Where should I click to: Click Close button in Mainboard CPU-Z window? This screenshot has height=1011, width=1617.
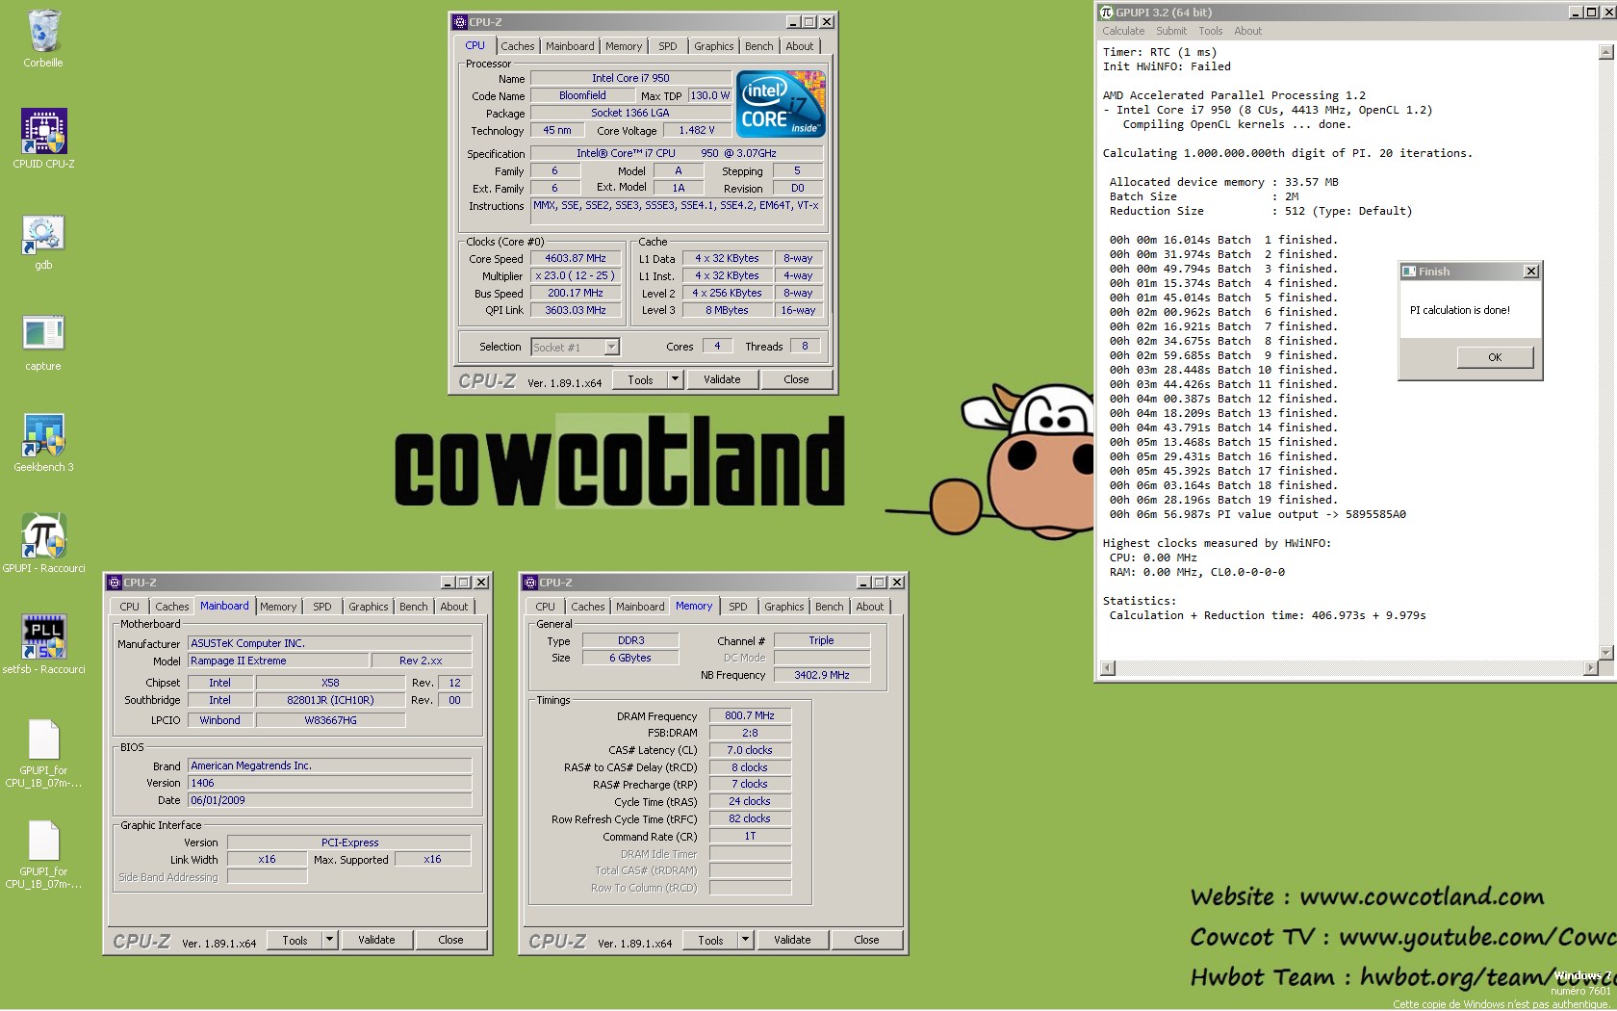pyautogui.click(x=450, y=940)
